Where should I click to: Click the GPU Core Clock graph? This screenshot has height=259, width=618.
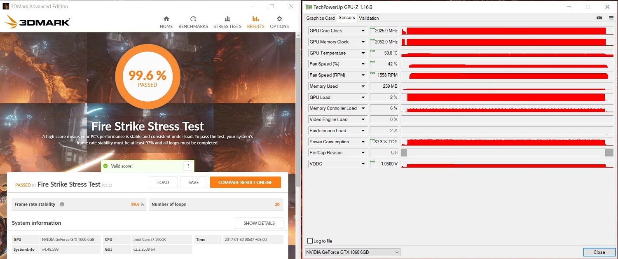coord(507,31)
